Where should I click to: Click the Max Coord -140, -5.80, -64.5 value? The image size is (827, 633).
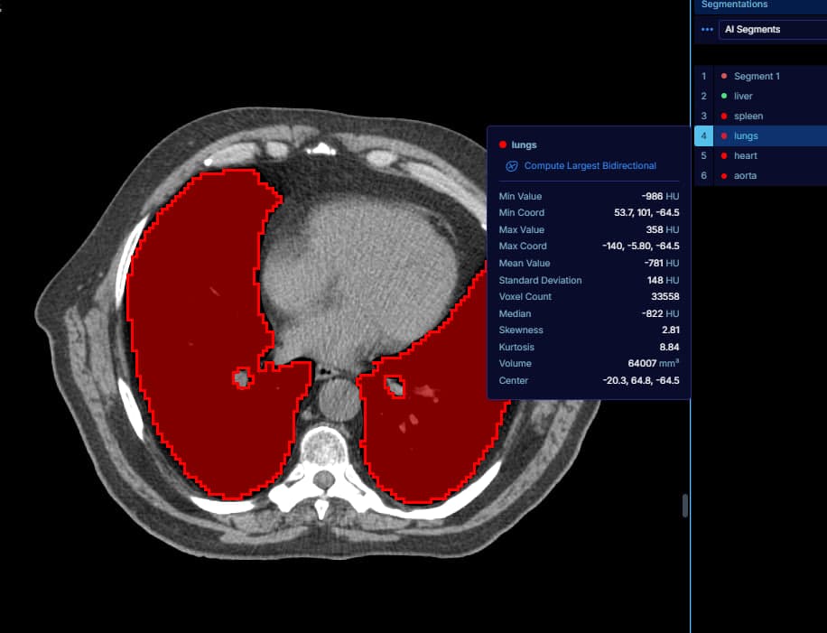coord(641,247)
